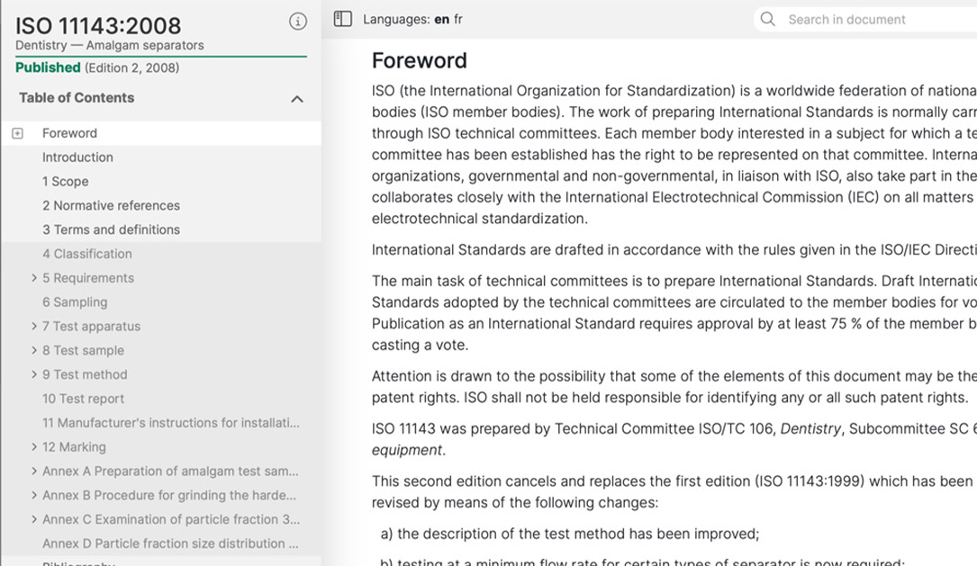Image resolution: width=977 pixels, height=566 pixels.
Task: Expand the Foreword plus icon
Action: [x=17, y=133]
